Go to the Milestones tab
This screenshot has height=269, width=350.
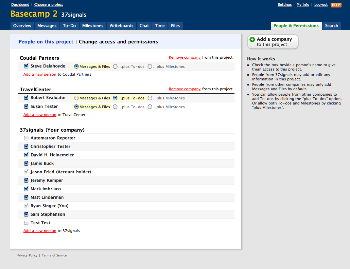tap(93, 26)
